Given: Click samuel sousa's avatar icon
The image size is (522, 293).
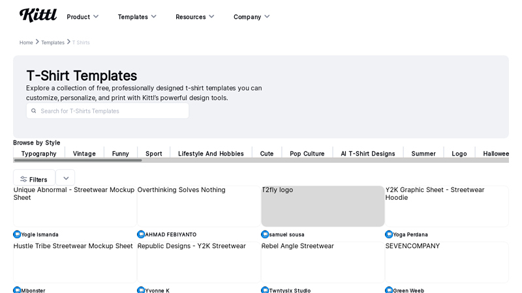Looking at the screenshot, I should [265, 234].
